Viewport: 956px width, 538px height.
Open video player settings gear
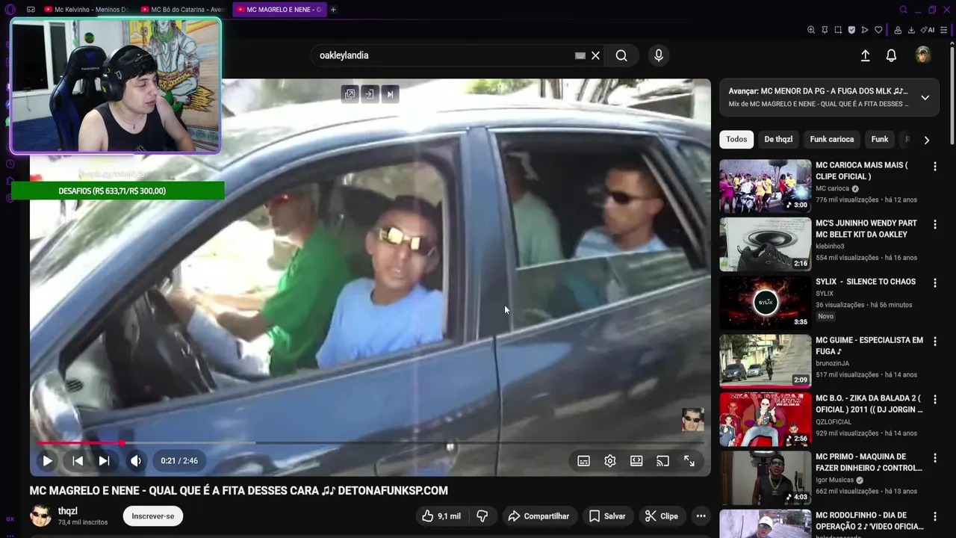[610, 461]
